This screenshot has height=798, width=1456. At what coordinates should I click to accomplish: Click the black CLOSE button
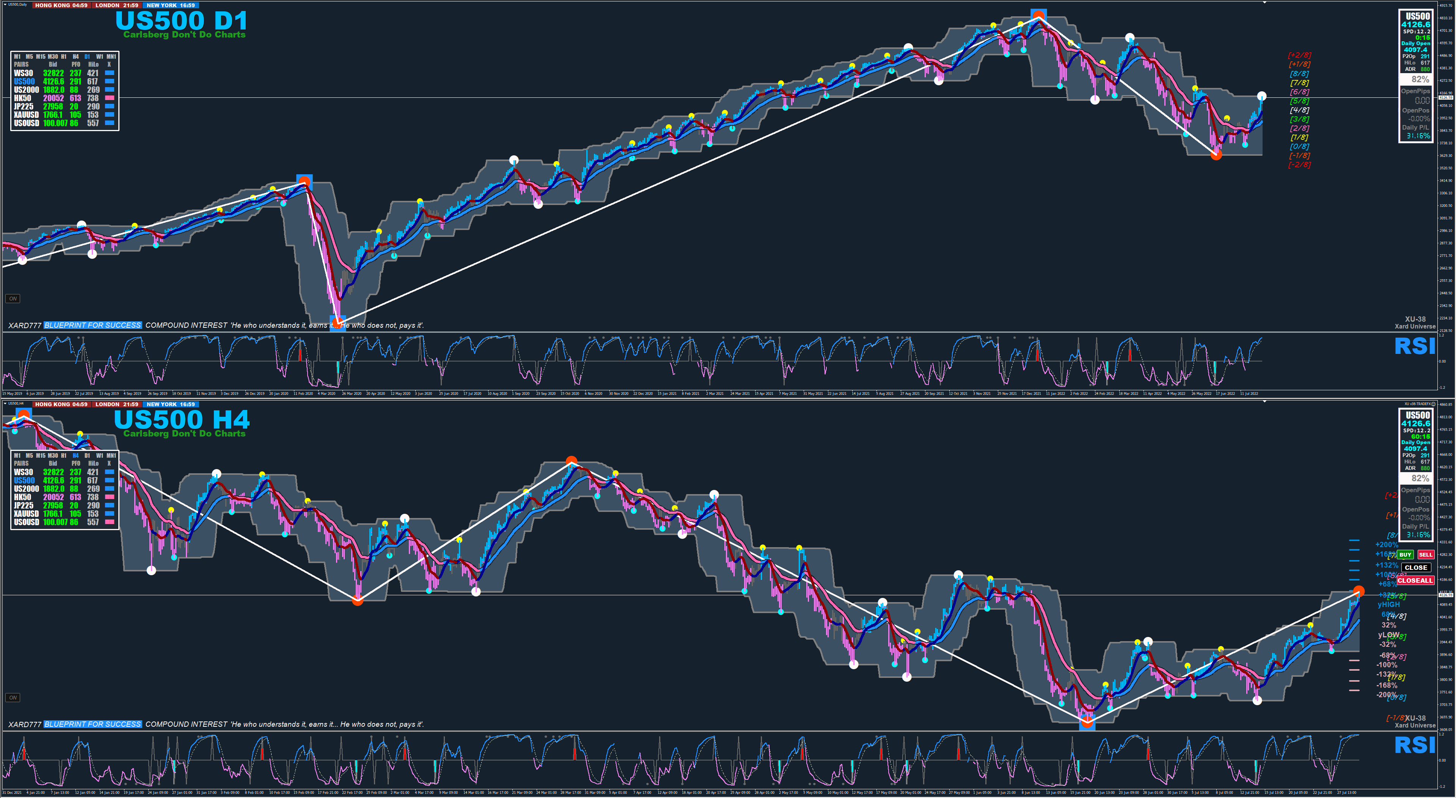(x=1416, y=568)
